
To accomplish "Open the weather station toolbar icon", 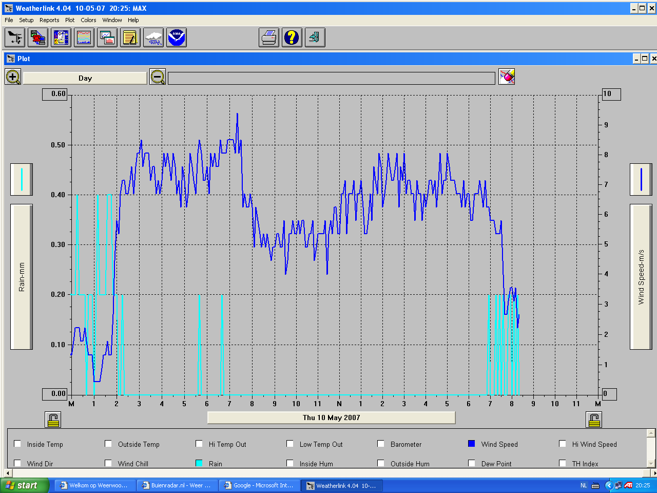I will pyautogui.click(x=14, y=37).
